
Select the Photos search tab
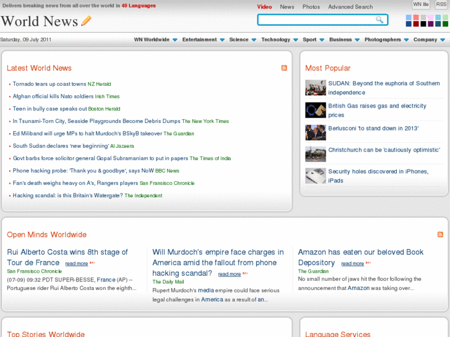311,7
